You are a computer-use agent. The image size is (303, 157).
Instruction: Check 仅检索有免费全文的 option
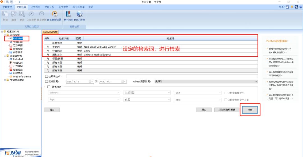click(226, 100)
